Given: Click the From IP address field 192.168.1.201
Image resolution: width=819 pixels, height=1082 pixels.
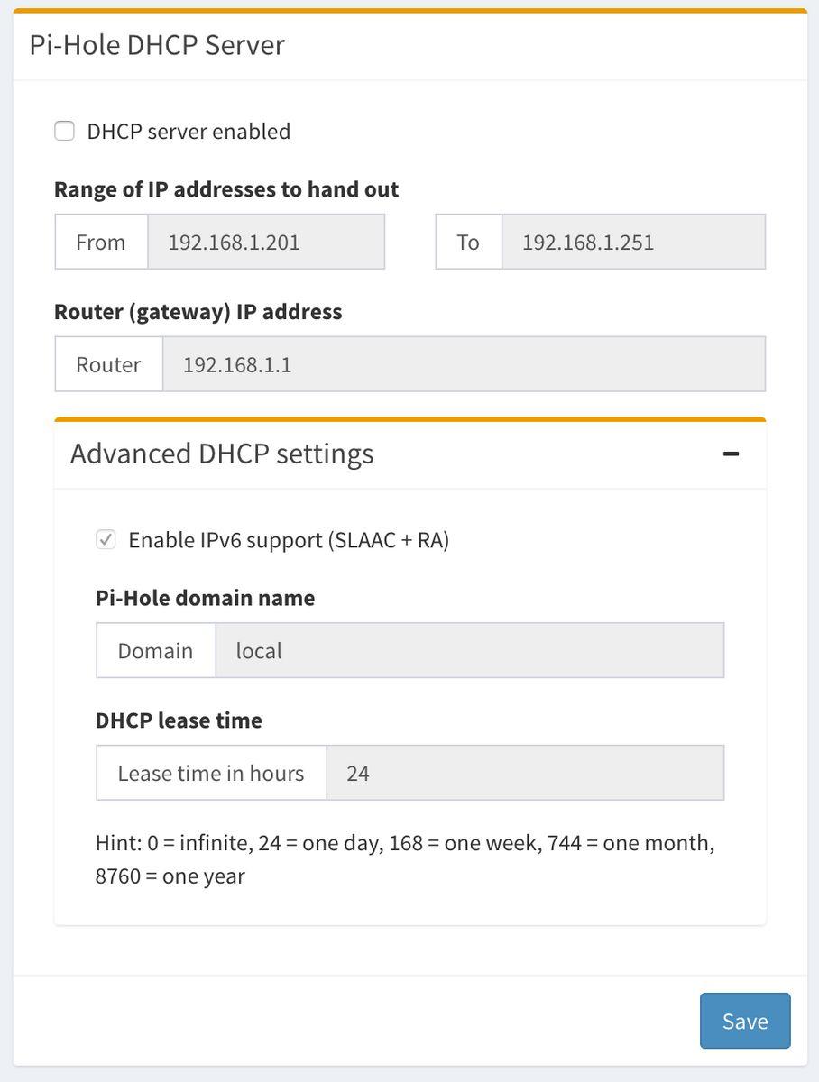Looking at the screenshot, I should tap(266, 242).
